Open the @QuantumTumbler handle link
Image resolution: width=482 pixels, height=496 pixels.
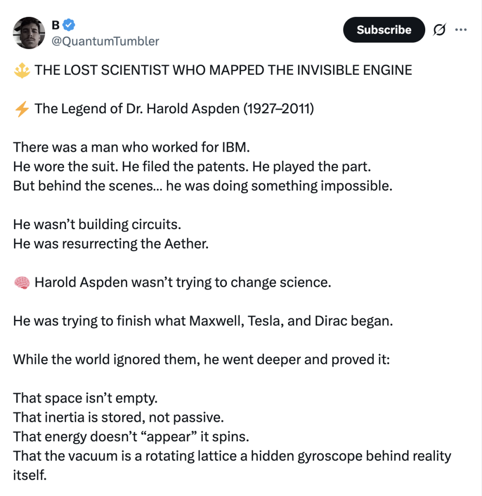pos(105,41)
